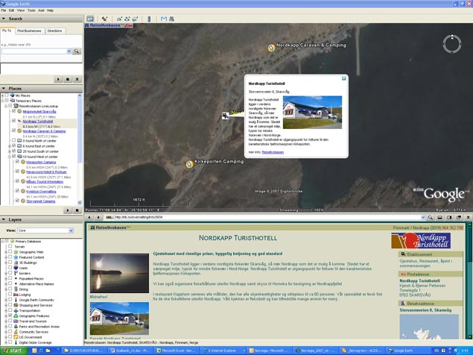
Task: Collapse the Search panel header arrow
Action: (4, 19)
